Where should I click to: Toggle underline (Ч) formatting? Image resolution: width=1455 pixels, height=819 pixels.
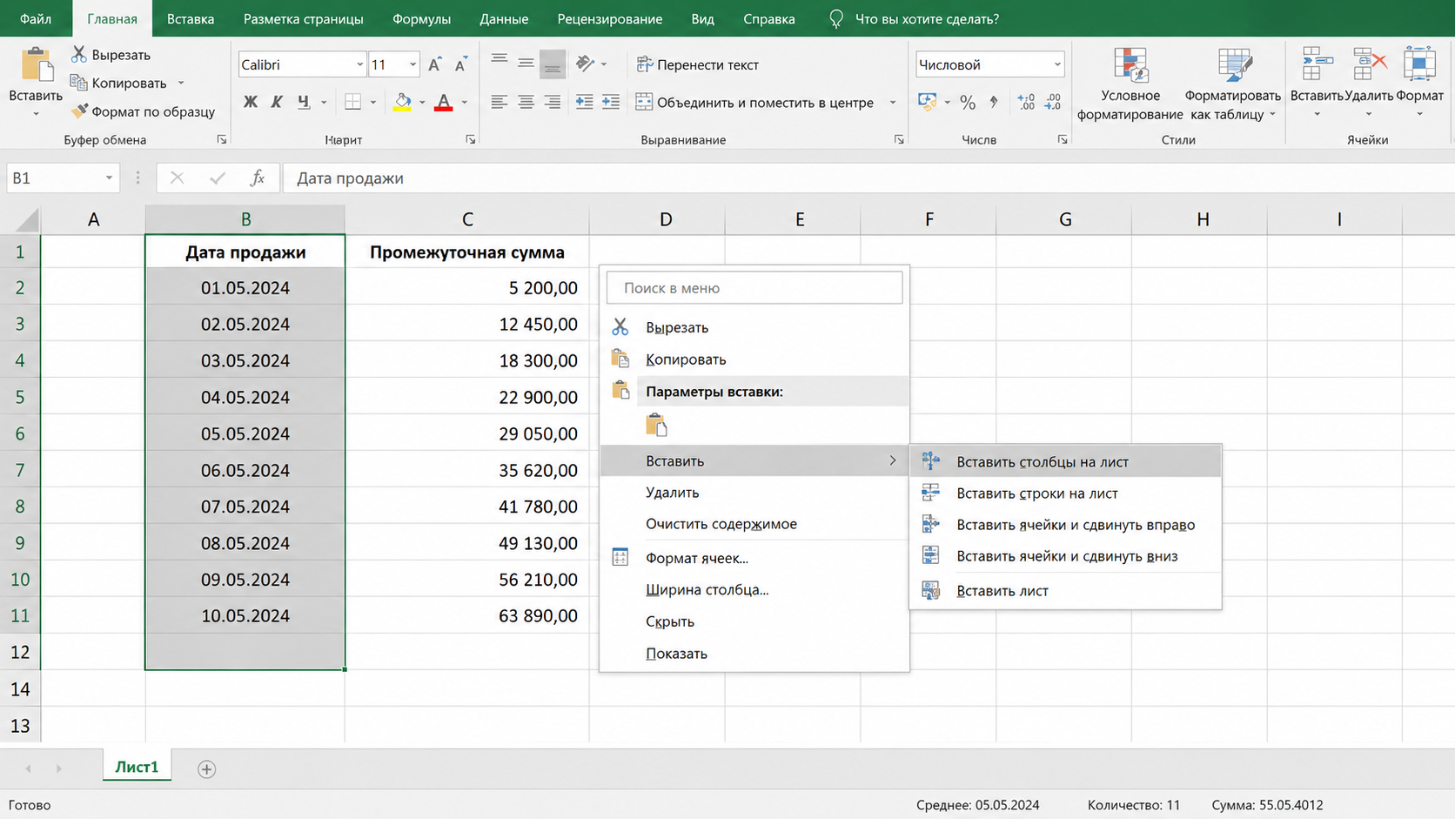304,102
